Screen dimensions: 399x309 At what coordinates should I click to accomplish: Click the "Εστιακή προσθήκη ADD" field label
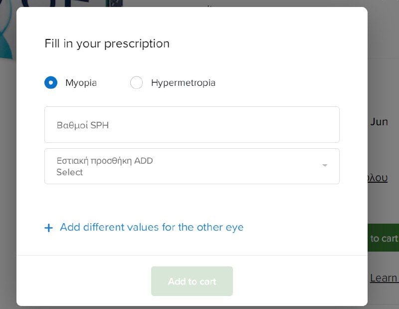[x=104, y=161]
